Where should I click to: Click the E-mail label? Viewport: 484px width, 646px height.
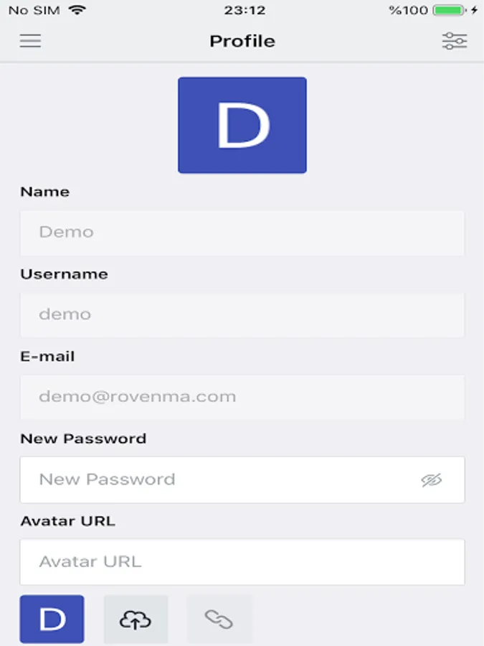pyautogui.click(x=48, y=356)
